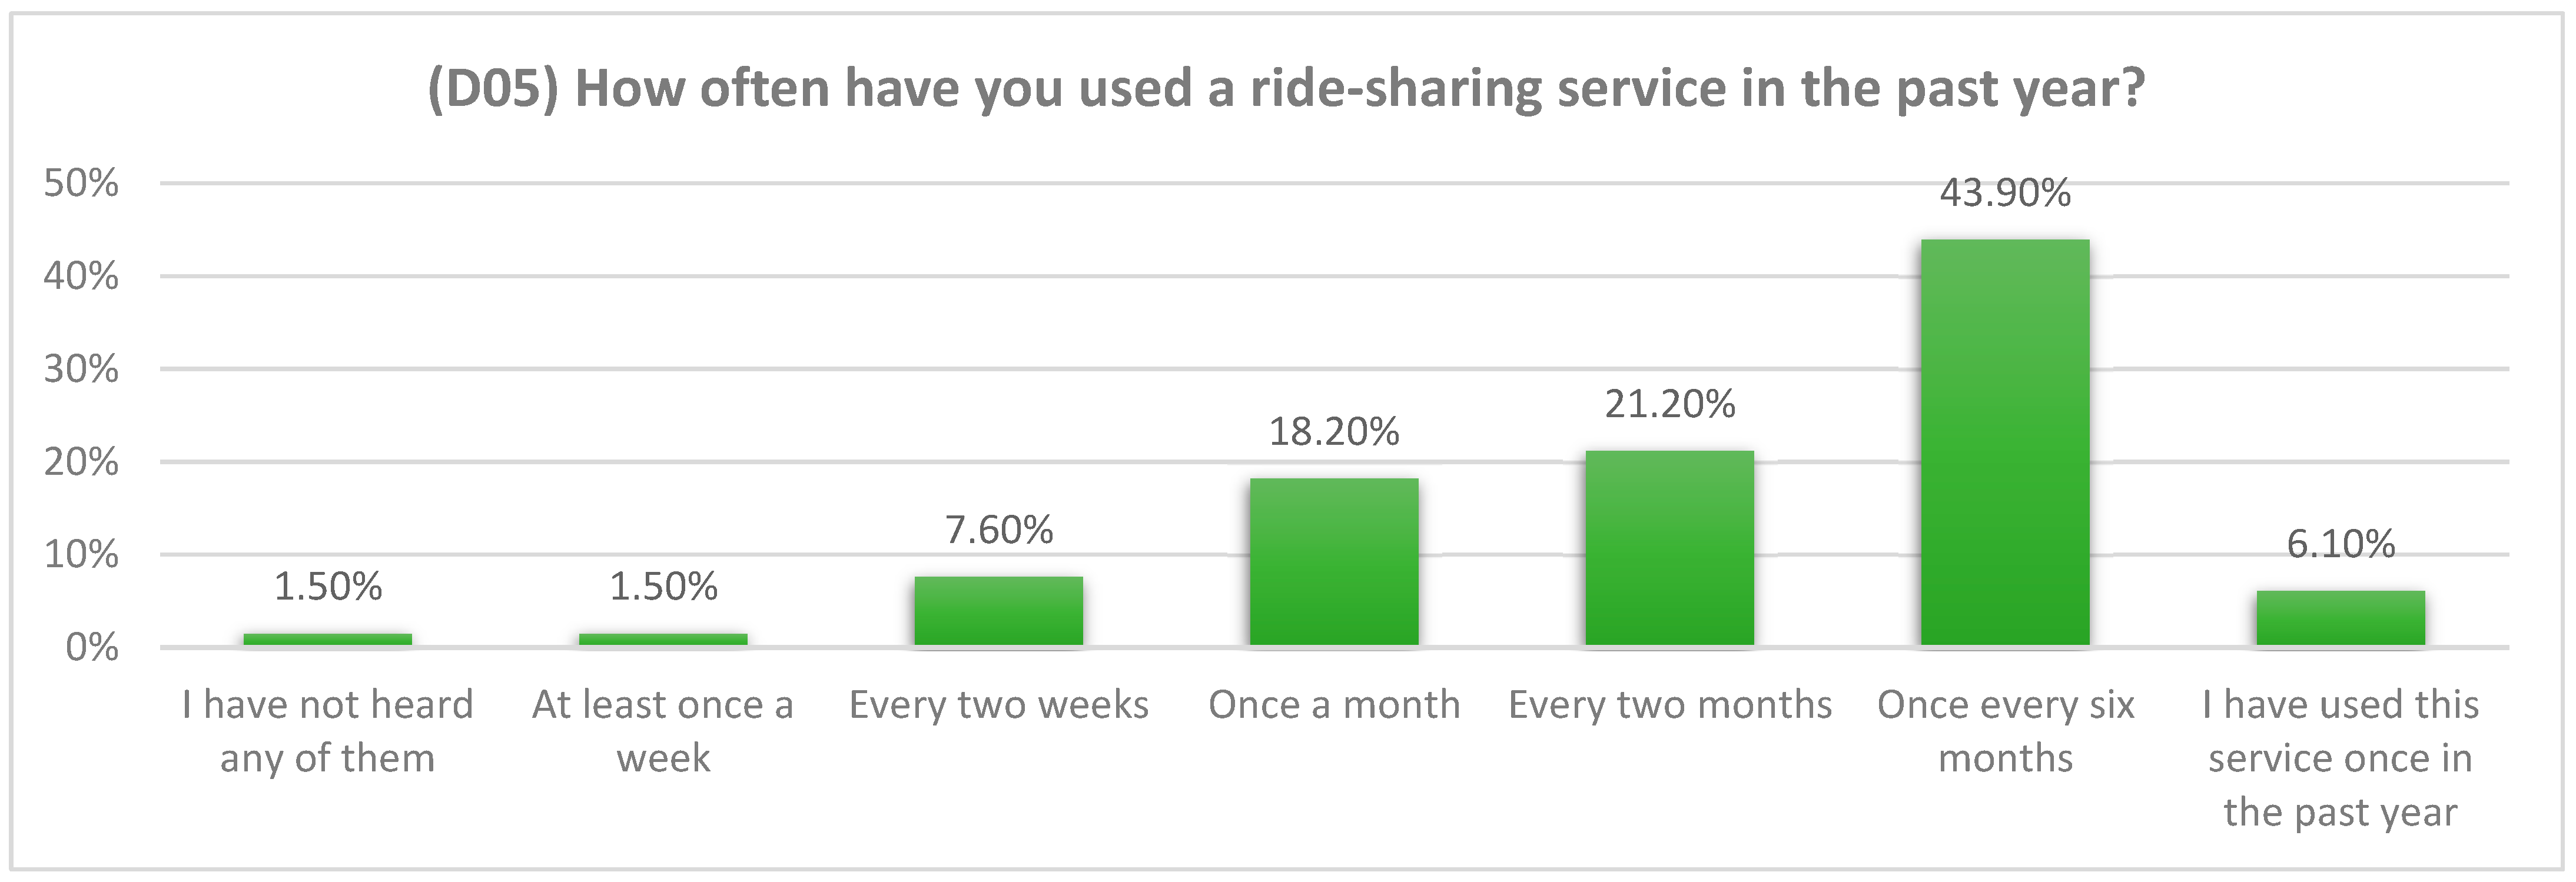Select the tallest bar, Once every six months
The width and height of the screenshot is (2576, 882).
2005,442
